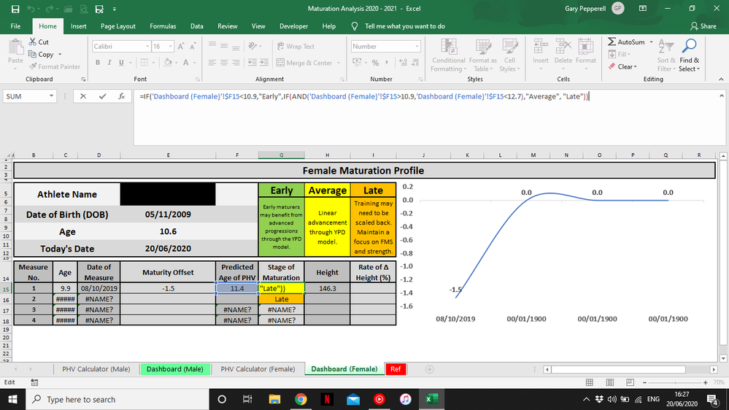Switch to Page Break Preview in status bar
729x410 pixels.
click(630, 382)
